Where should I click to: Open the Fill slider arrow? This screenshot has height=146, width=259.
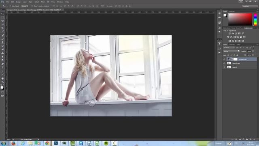click(253, 55)
